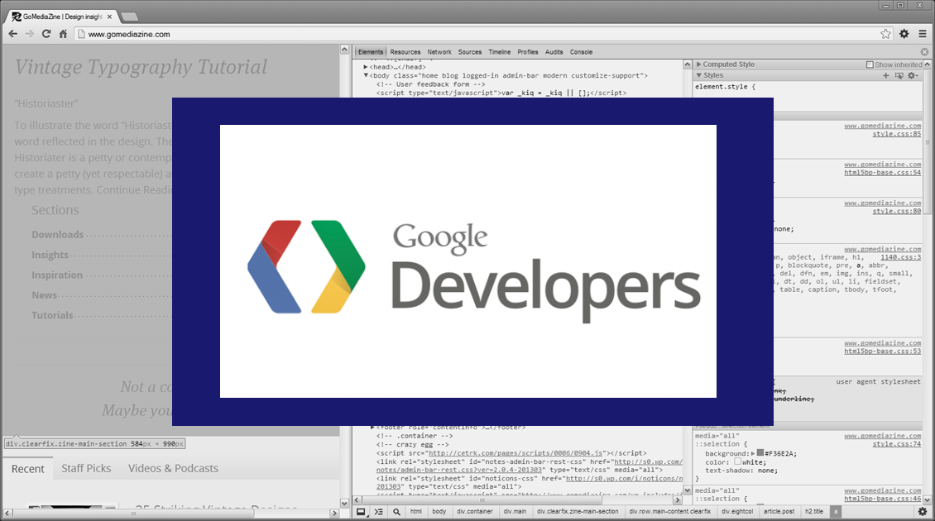
Task: Expand the Computed Style section
Action: coord(698,65)
